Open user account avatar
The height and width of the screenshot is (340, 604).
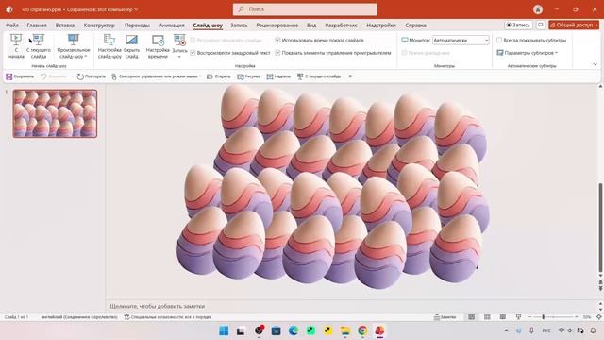[x=538, y=9]
